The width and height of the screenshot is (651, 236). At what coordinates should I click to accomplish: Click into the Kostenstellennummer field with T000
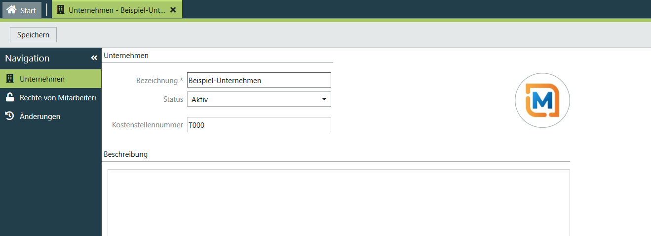click(x=259, y=125)
